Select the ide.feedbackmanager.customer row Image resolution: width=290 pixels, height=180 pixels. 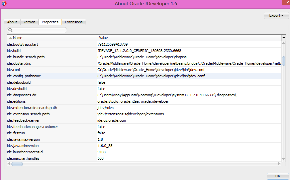(144, 127)
